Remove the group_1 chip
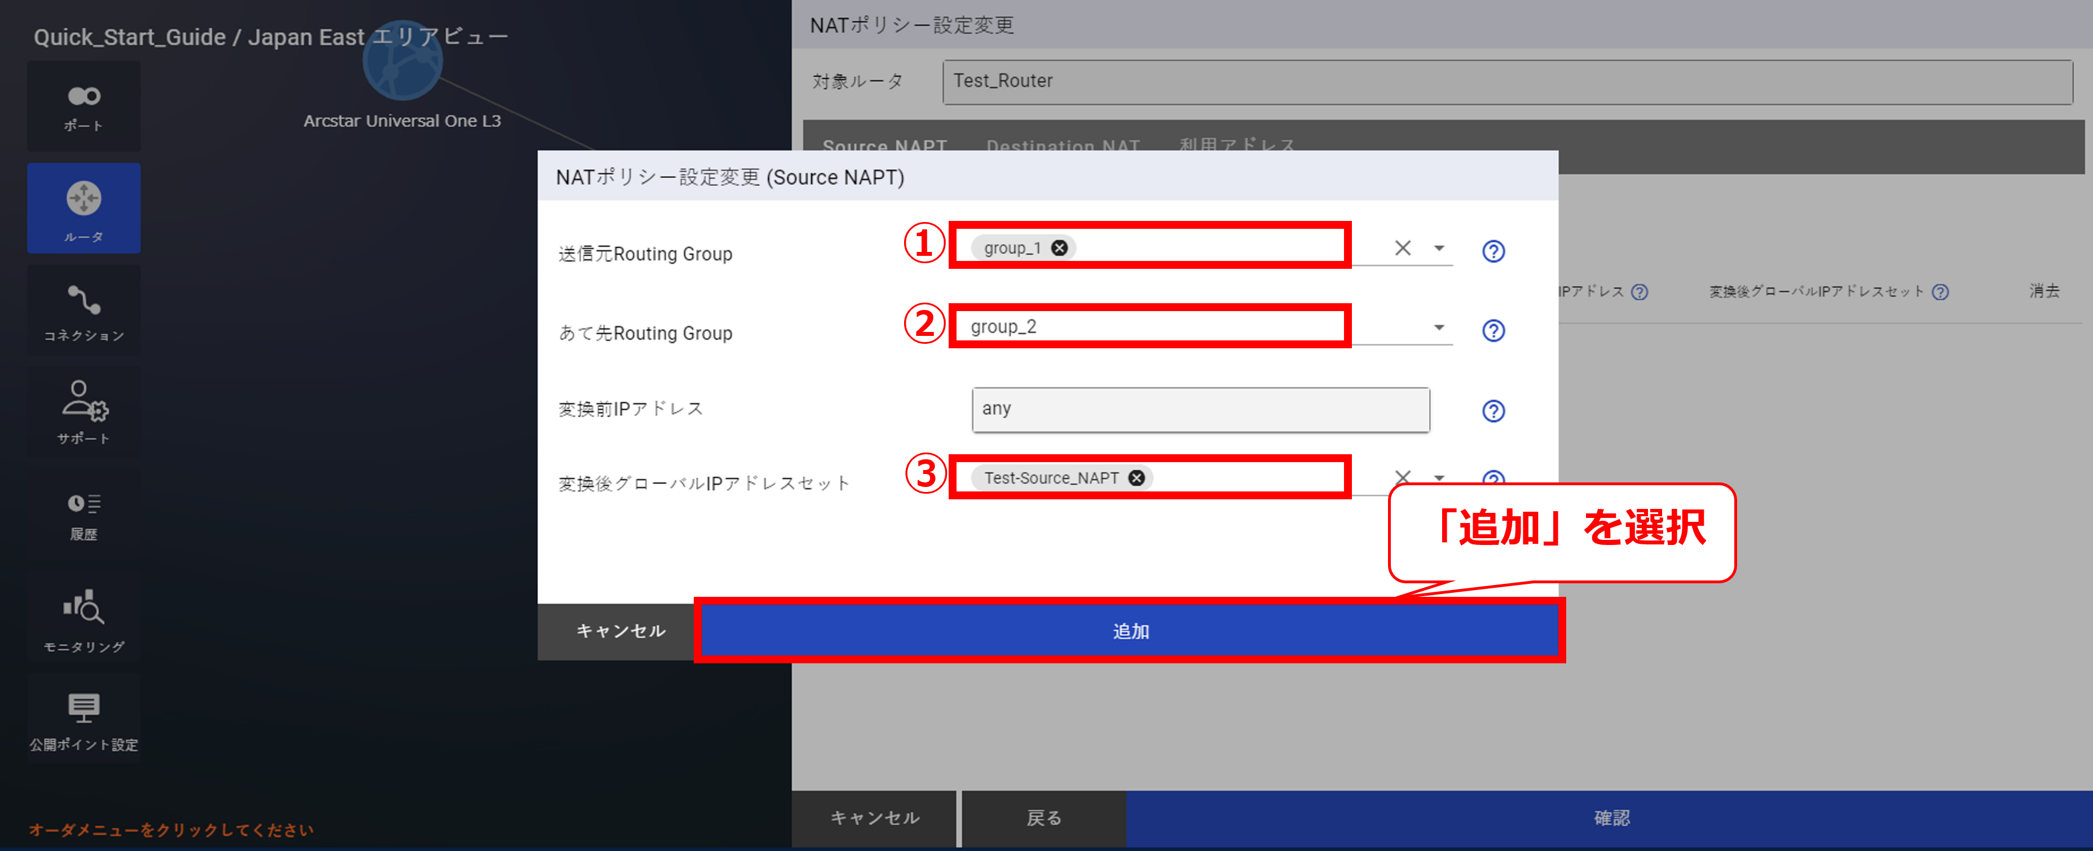 (x=1060, y=247)
